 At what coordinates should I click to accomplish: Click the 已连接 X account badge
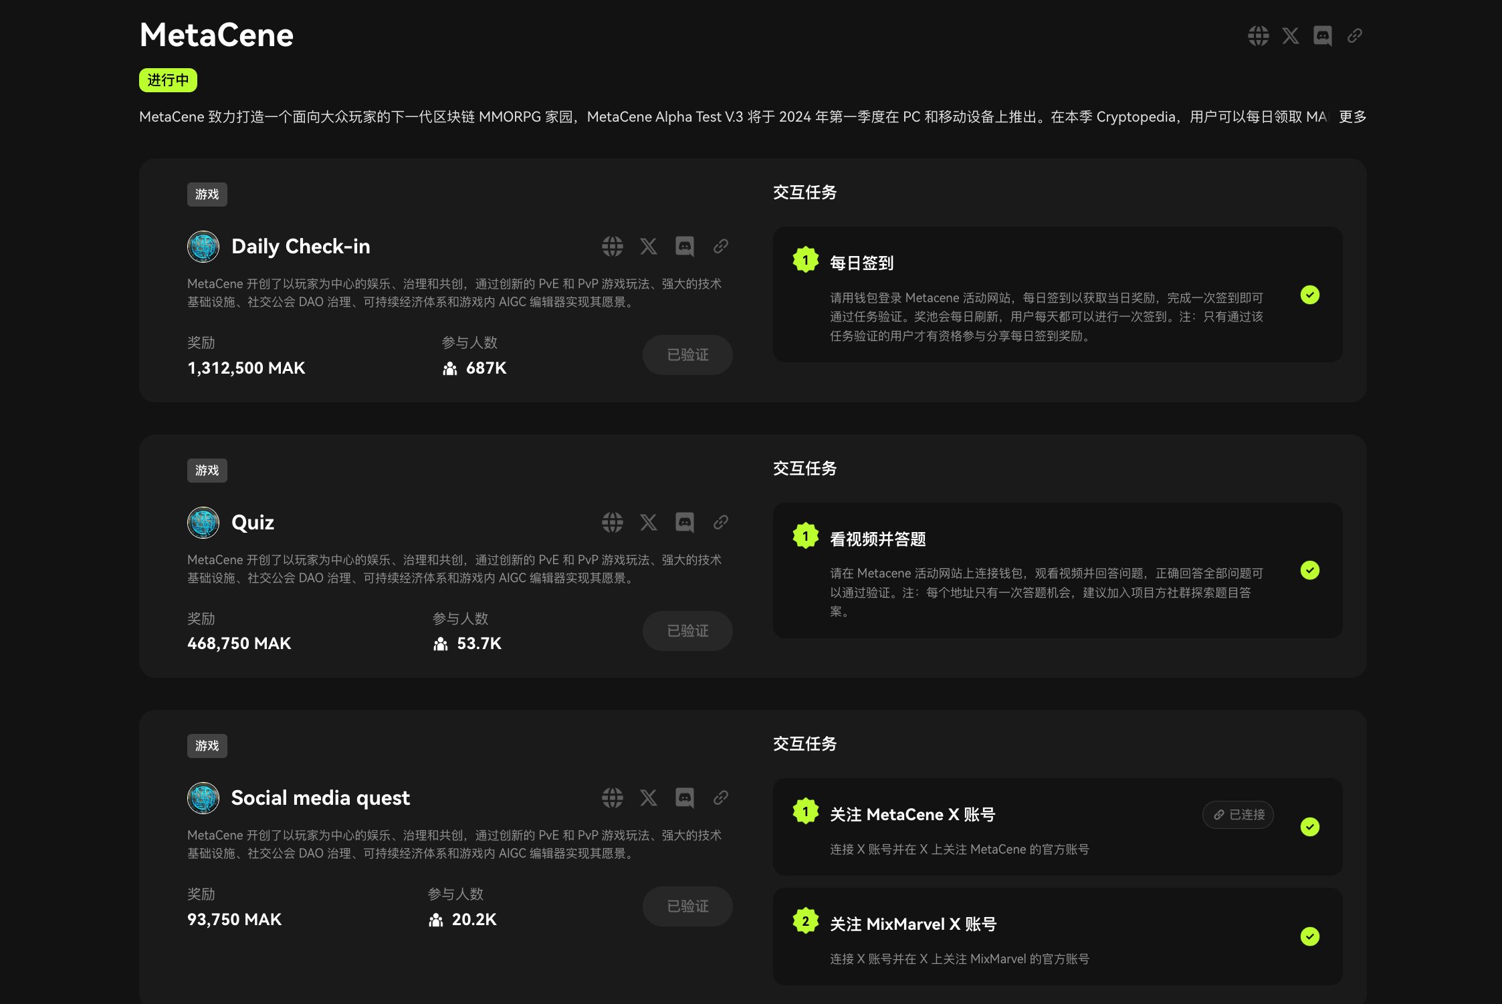pyautogui.click(x=1238, y=815)
